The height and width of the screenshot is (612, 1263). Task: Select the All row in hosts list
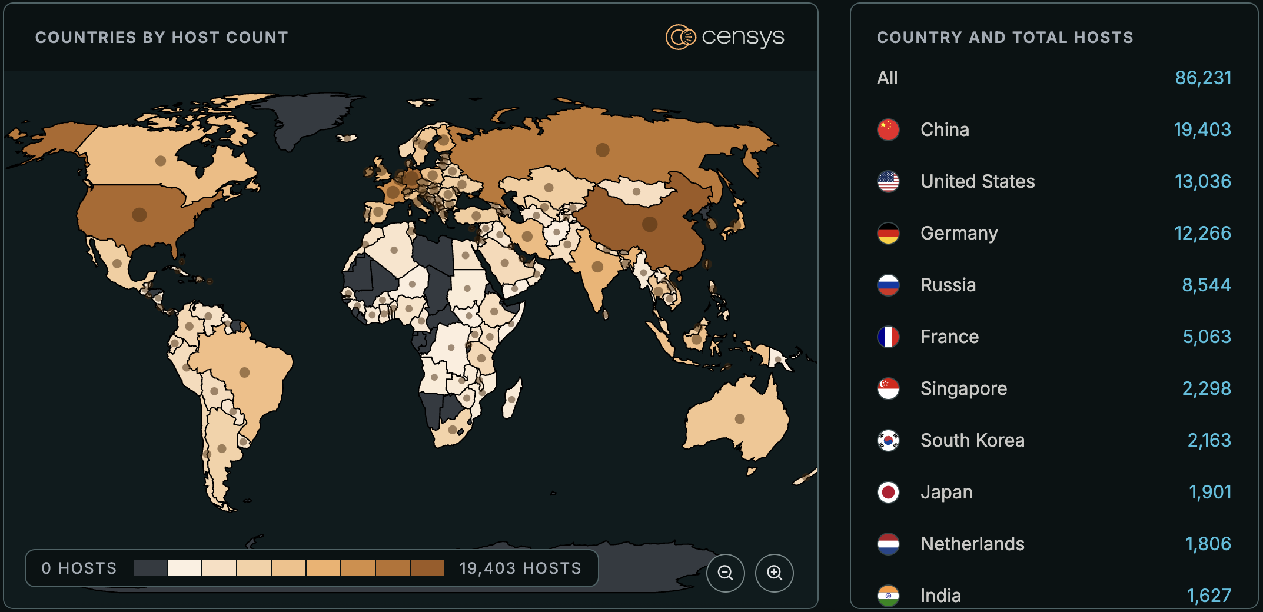pos(1054,78)
